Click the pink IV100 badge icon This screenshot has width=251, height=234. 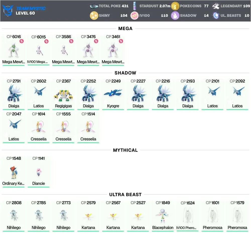click(135, 16)
